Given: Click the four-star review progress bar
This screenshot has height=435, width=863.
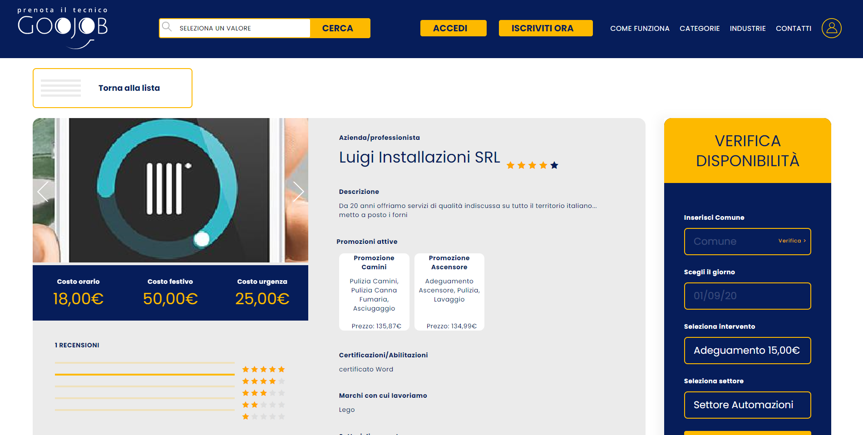Looking at the screenshot, I should coord(145,375).
